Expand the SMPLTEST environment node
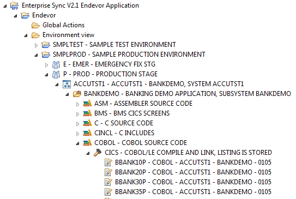 (x=36, y=45)
